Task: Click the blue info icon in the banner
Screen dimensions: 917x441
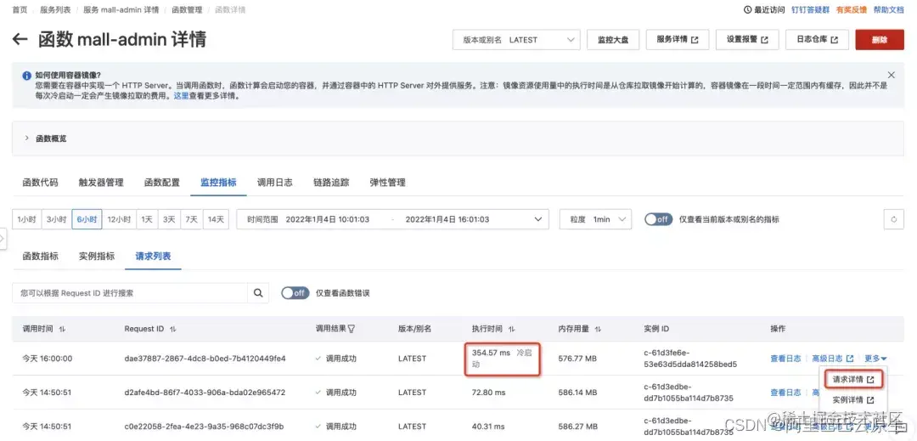Action: point(27,76)
